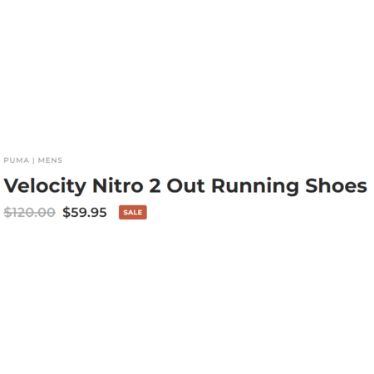
Task: Click the word "Shoes" in the title
Action: (x=336, y=185)
